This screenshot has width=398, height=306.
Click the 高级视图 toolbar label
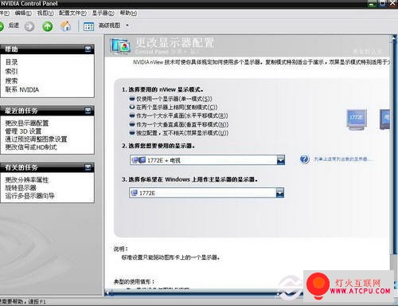coord(109,25)
